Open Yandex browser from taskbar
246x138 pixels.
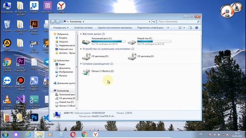pyautogui.click(x=95, y=135)
